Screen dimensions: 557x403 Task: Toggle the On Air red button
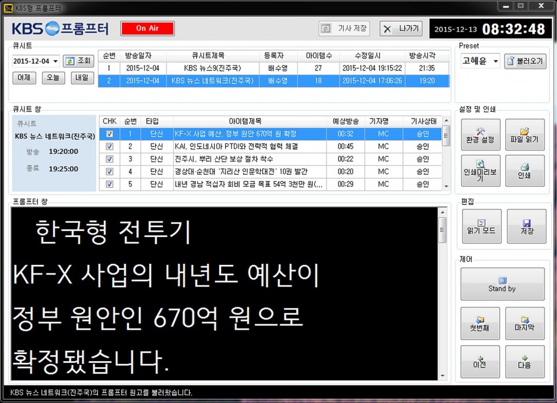tap(147, 28)
